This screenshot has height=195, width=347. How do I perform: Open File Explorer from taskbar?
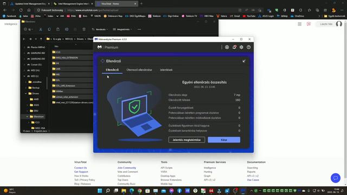[x=124, y=191]
